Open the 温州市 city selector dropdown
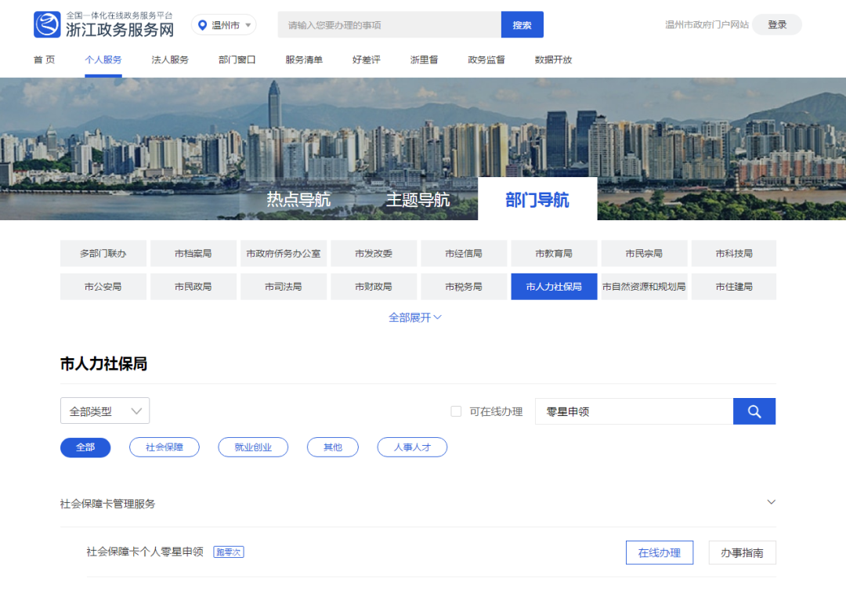This screenshot has height=597, width=846. [224, 25]
